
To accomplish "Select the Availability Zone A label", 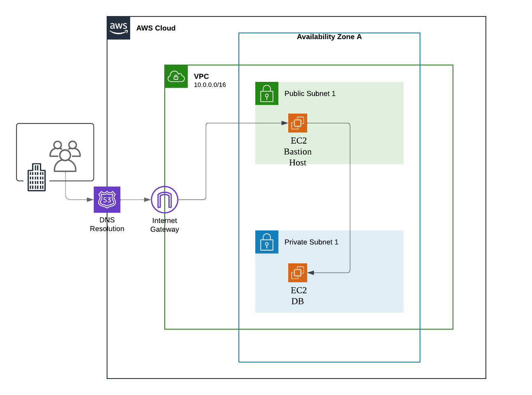I will click(x=329, y=37).
